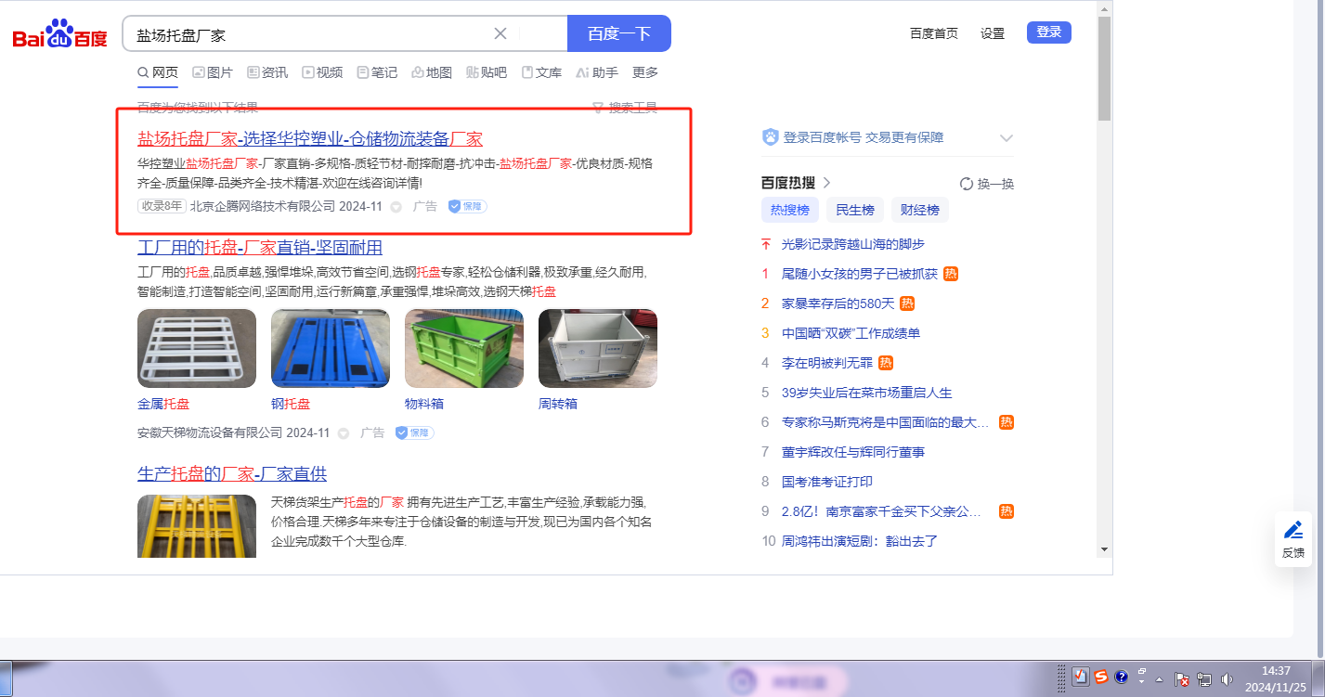
Task: Open the 百度热搜 chevron link
Action: click(826, 183)
